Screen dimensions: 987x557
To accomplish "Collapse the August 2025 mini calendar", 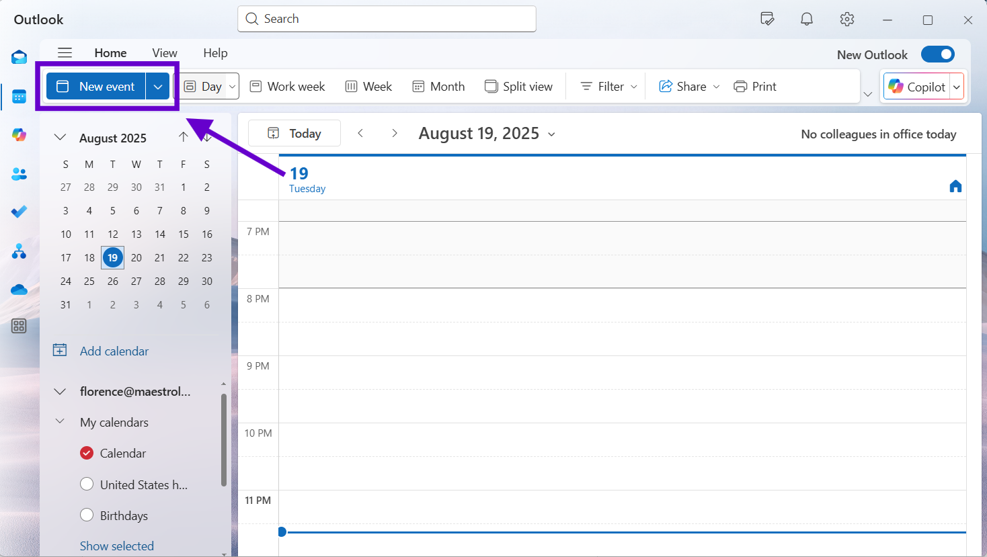I will [x=60, y=137].
